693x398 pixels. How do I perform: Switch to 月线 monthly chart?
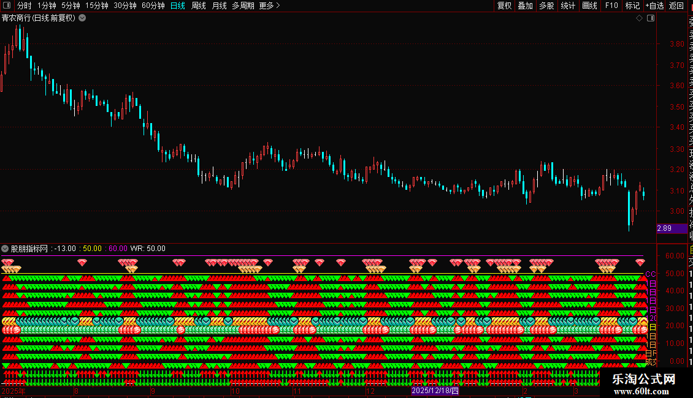pyautogui.click(x=219, y=6)
